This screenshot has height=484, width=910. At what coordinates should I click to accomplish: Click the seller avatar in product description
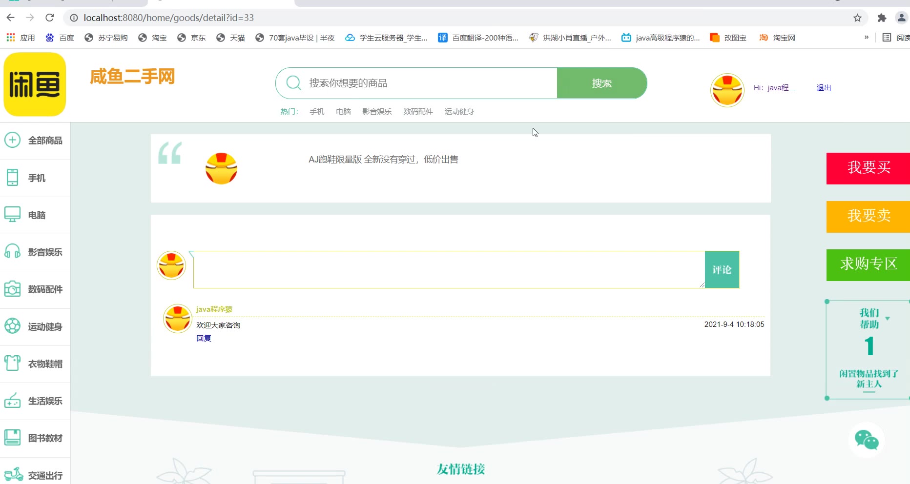[221, 168]
